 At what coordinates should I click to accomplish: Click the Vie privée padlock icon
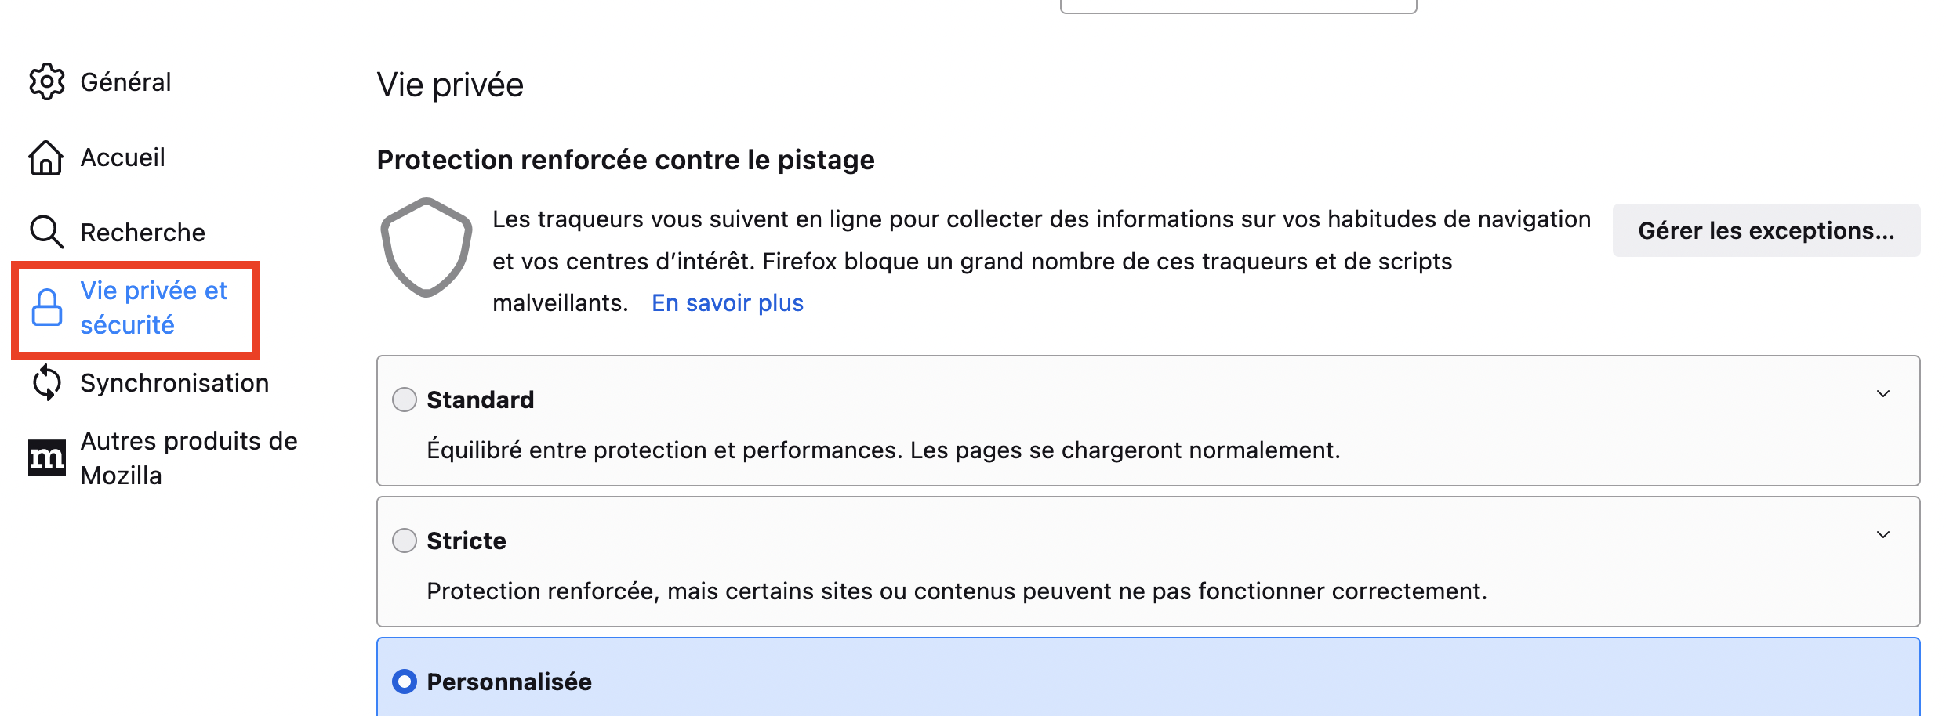click(47, 307)
